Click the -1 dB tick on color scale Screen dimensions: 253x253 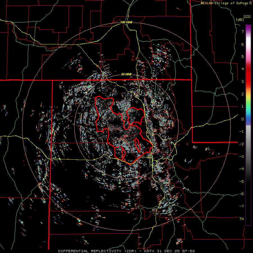click(x=241, y=132)
